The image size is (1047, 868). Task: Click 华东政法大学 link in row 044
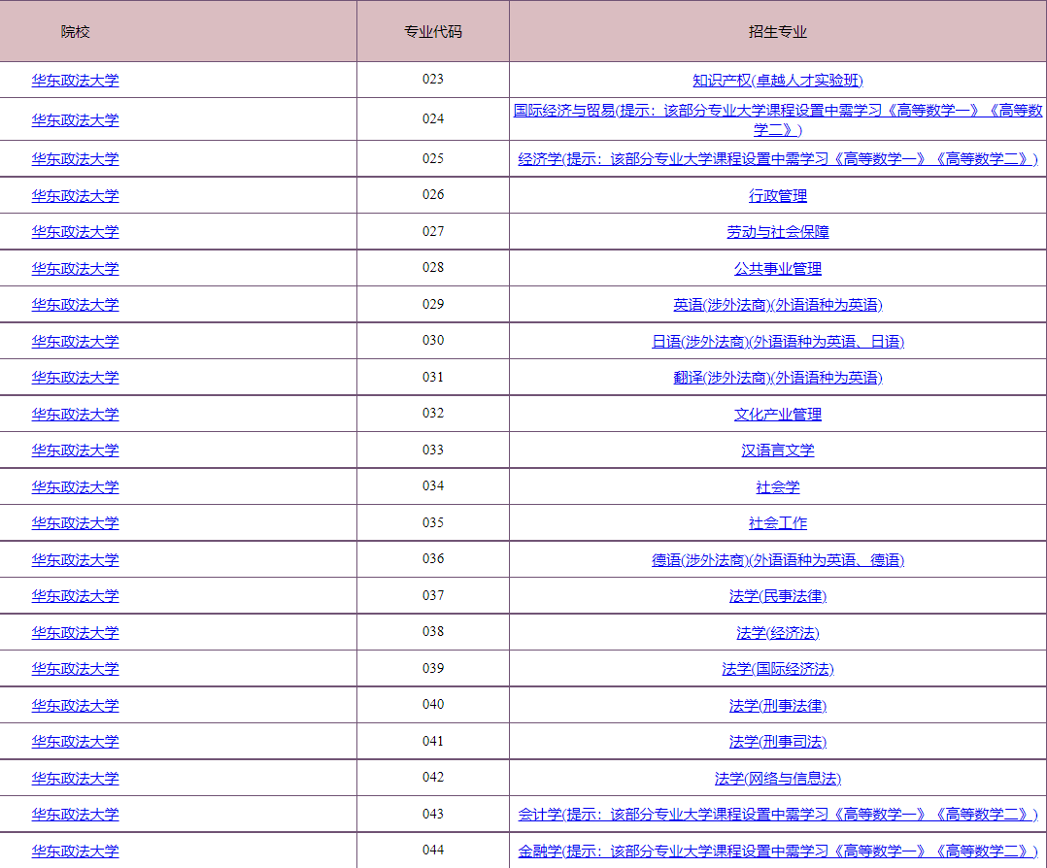[x=75, y=851]
